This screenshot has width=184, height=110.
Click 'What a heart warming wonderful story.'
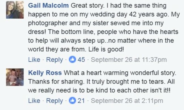point(120,73)
